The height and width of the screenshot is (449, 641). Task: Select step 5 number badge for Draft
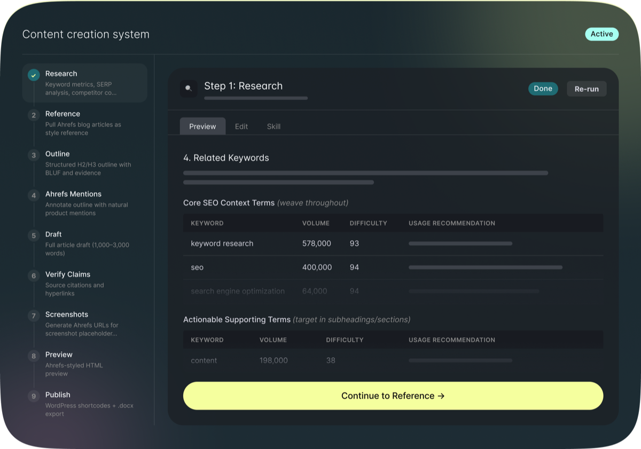(x=34, y=235)
